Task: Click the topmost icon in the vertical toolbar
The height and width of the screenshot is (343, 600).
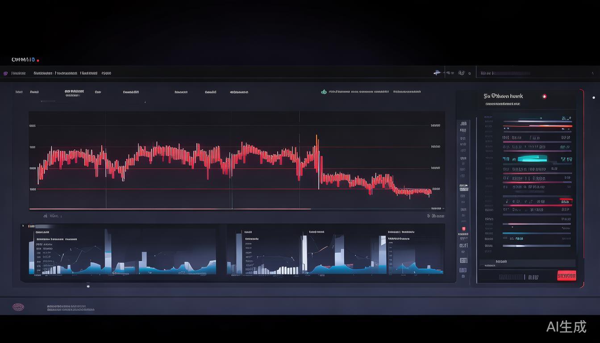Action: click(x=463, y=123)
